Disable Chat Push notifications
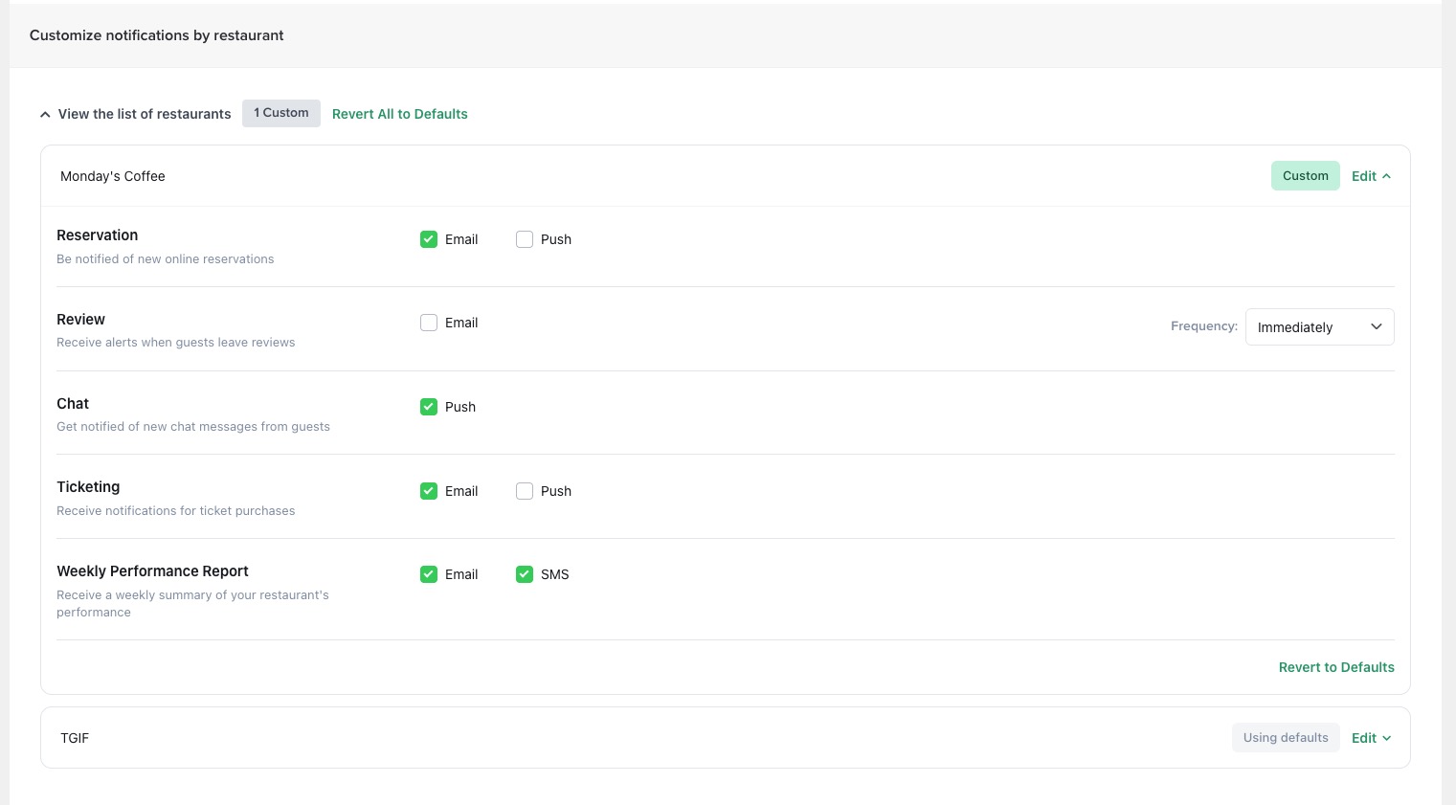Image resolution: width=1456 pixels, height=805 pixels. coord(429,407)
